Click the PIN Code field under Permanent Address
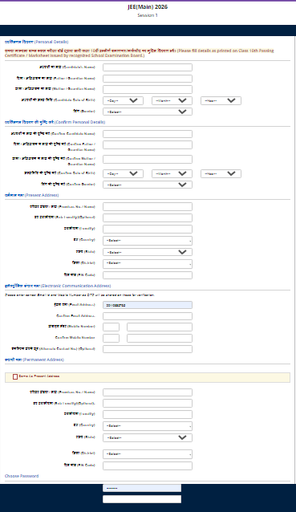This screenshot has width=296, height=512. point(148,465)
